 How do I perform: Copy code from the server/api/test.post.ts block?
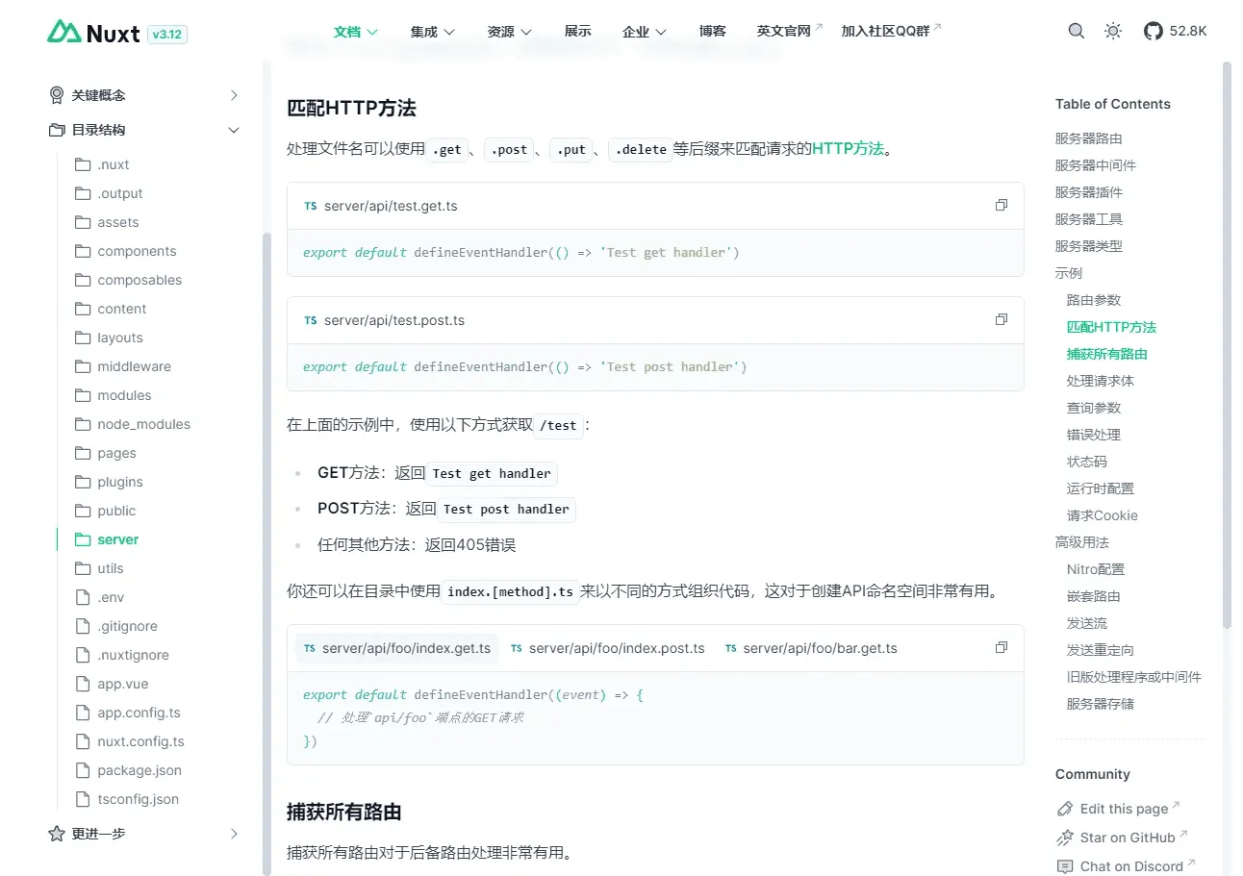point(1002,319)
